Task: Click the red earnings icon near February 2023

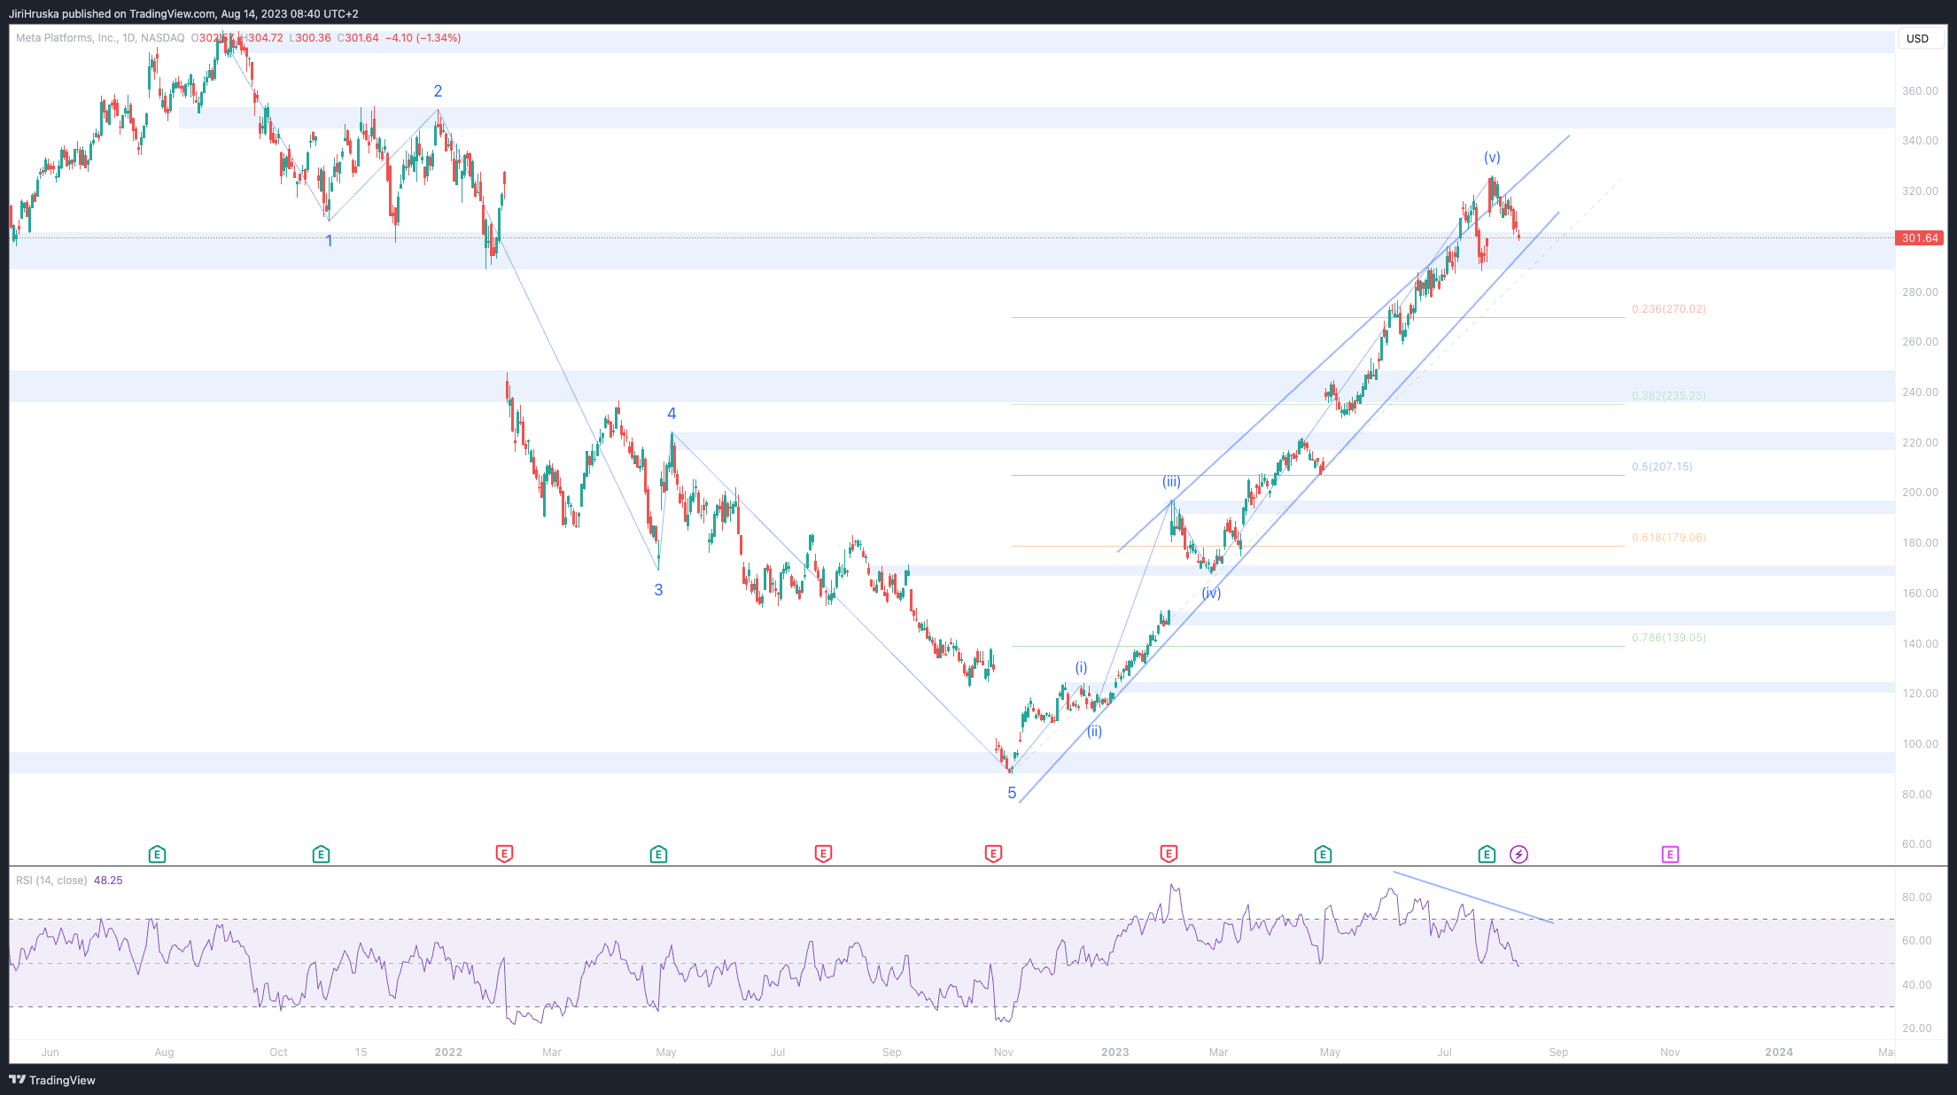Action: tap(1169, 854)
